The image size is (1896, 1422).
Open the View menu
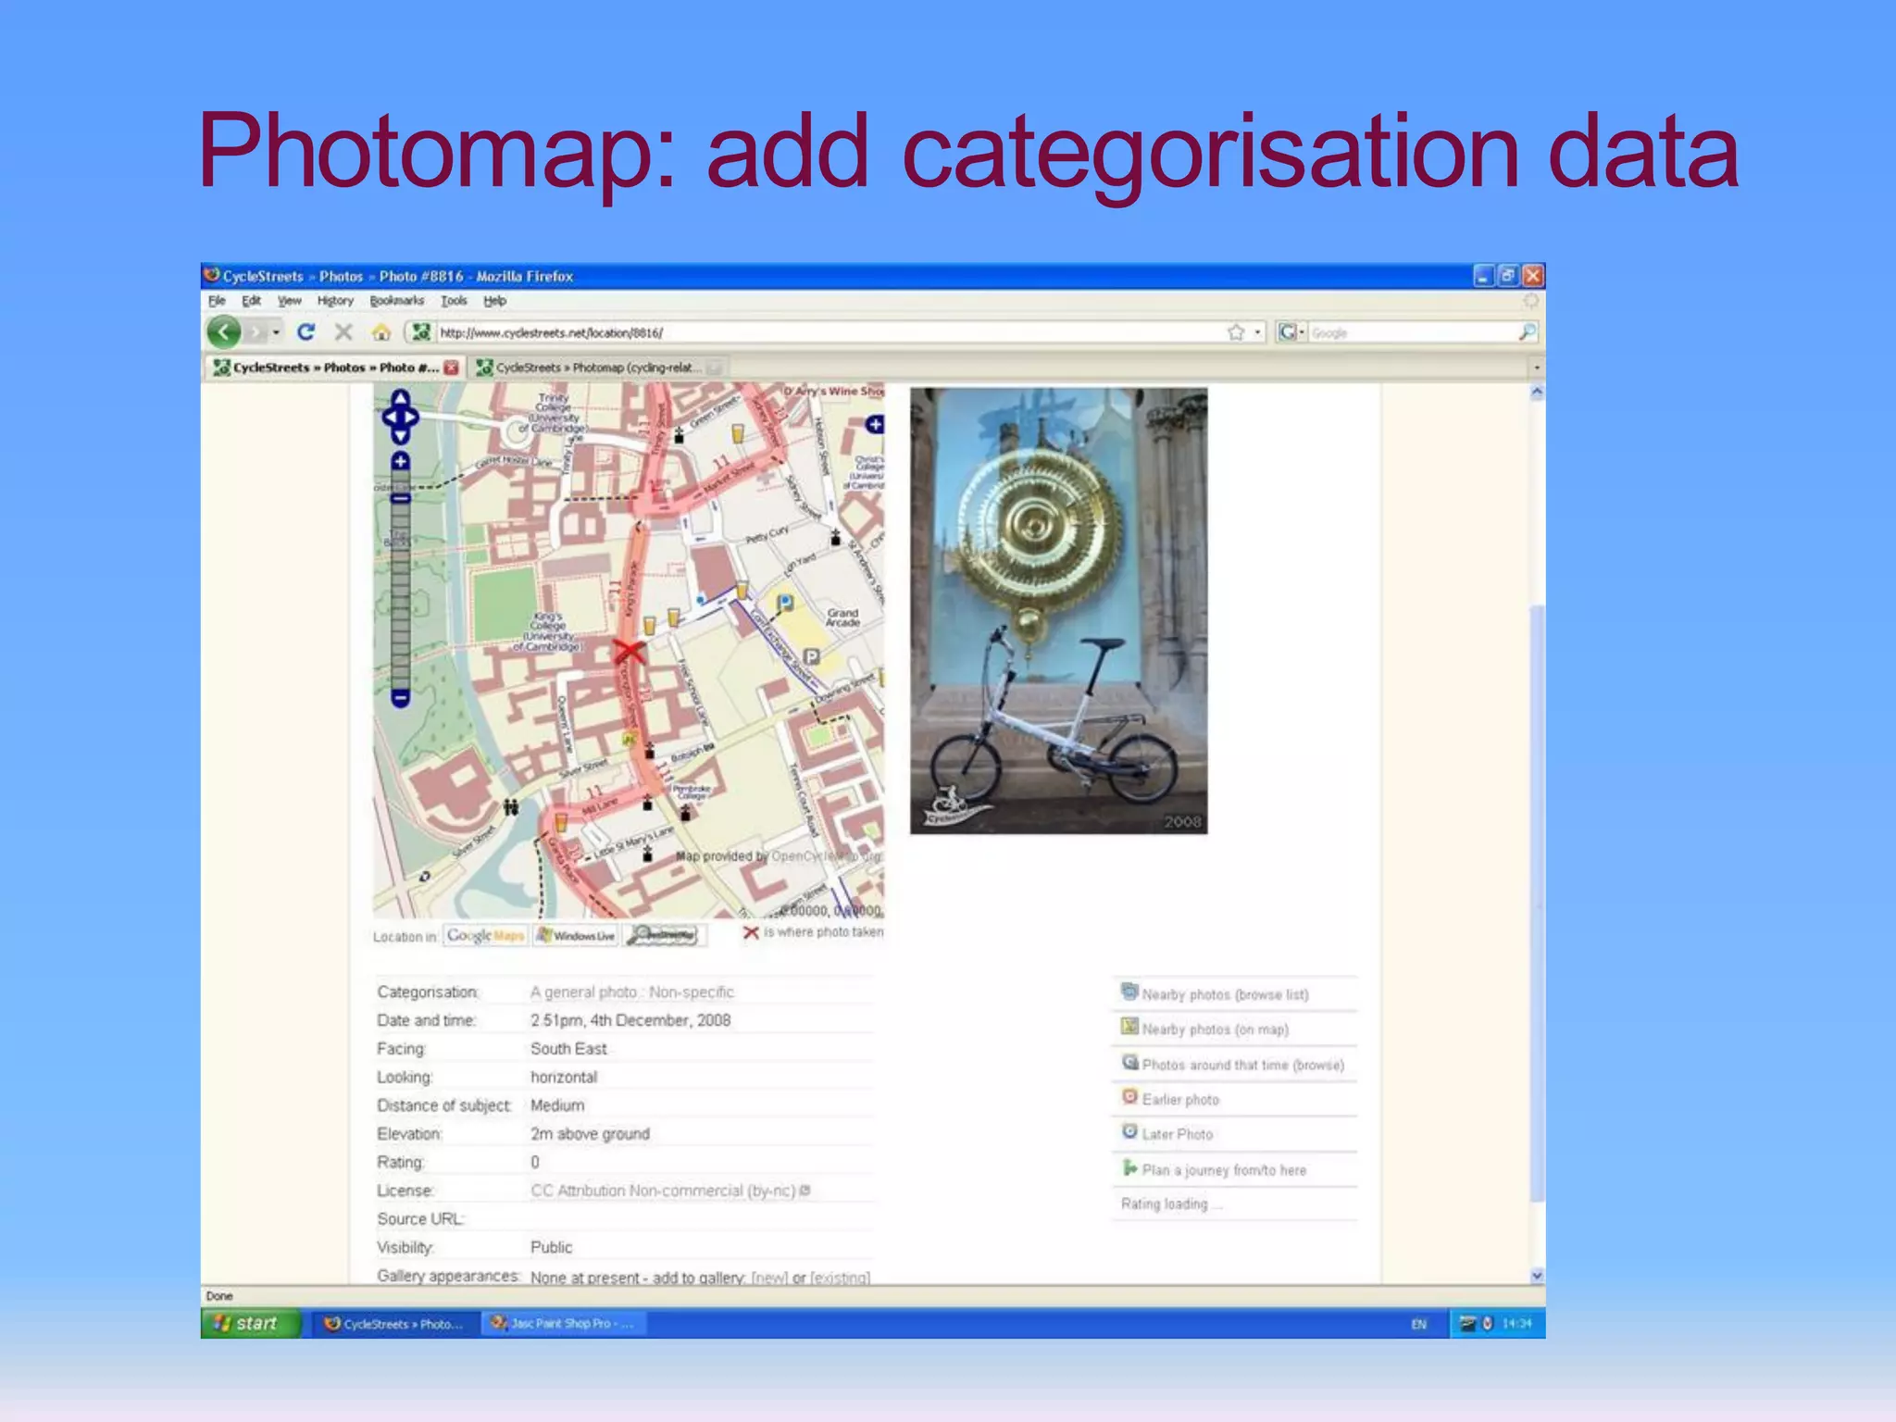click(x=290, y=301)
